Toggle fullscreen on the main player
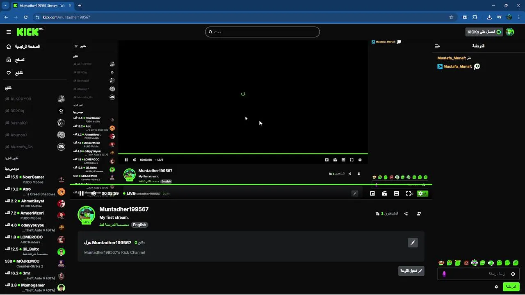The width and height of the screenshot is (525, 295). pos(409,193)
